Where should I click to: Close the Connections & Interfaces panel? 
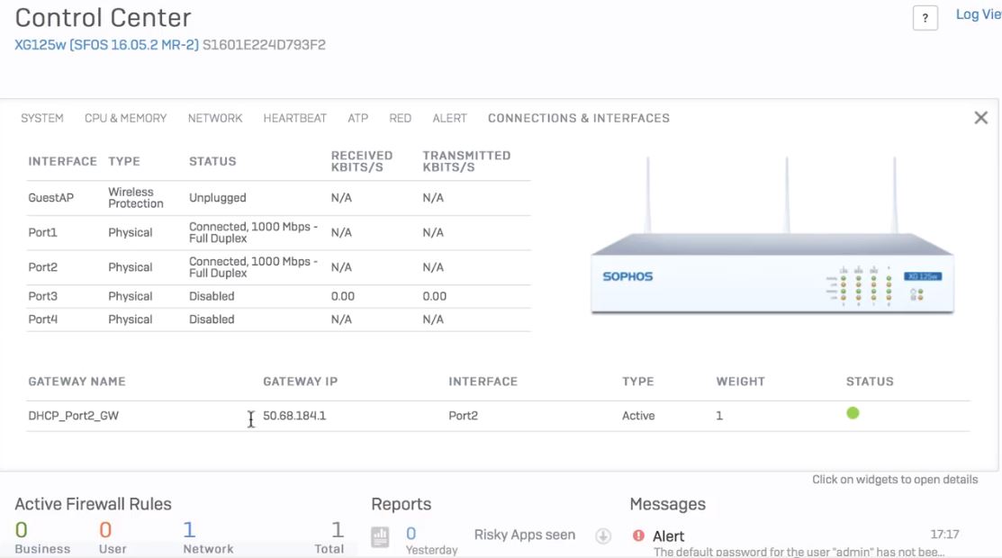click(x=980, y=117)
